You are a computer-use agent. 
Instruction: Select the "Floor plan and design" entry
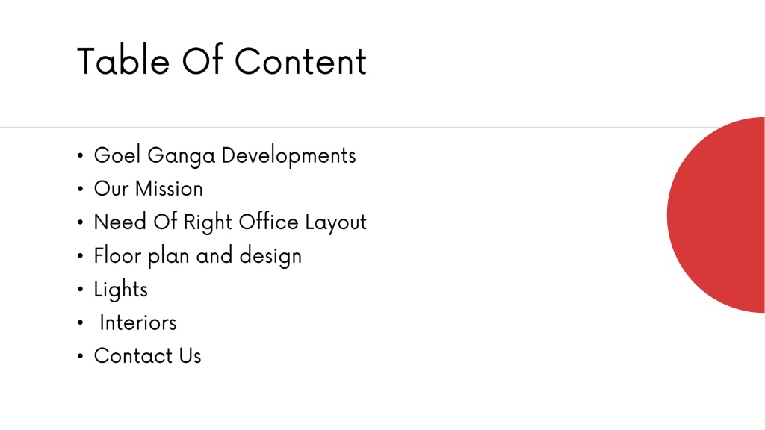[197, 256]
